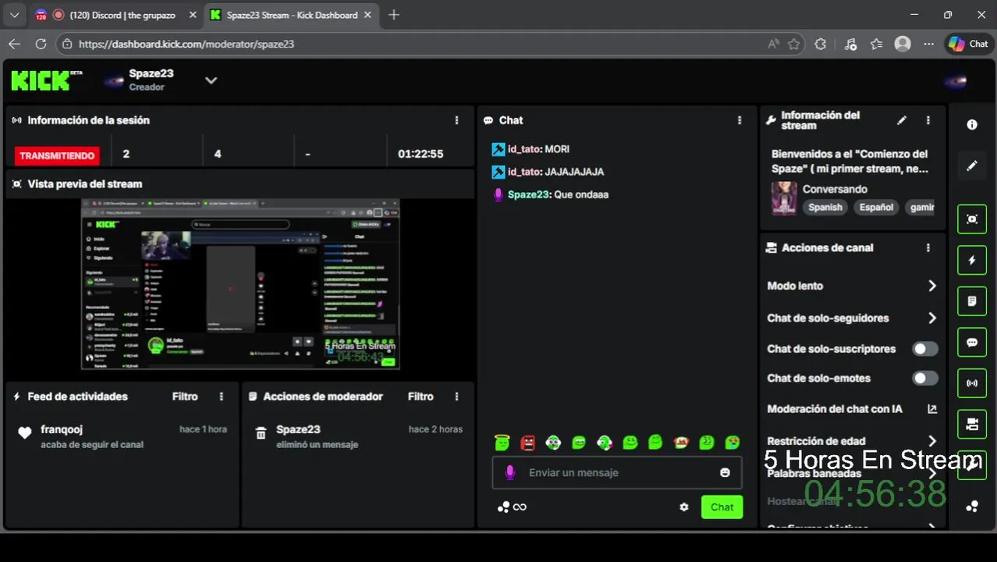Open three-dot menu of Chat panel
The image size is (997, 562).
740,120
